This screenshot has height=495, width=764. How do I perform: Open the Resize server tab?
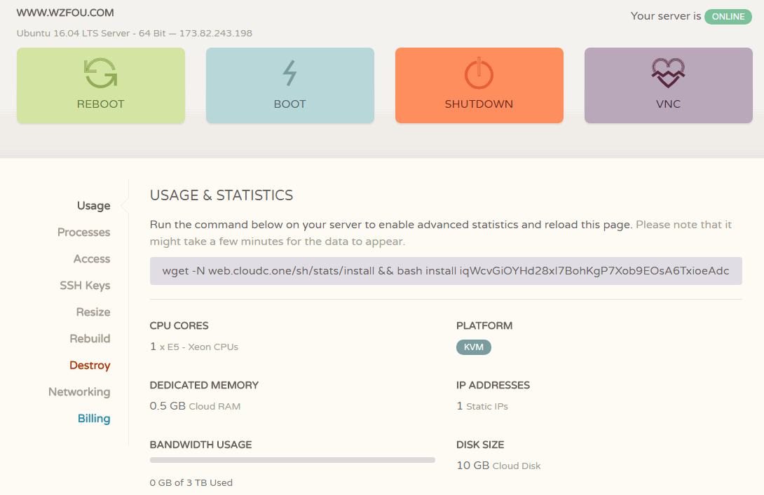point(93,312)
